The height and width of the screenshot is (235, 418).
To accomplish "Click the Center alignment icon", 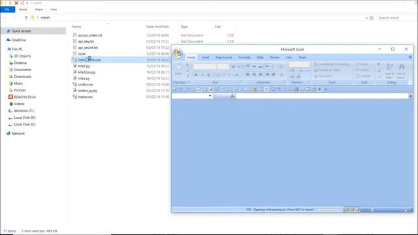I will pos(254,74).
